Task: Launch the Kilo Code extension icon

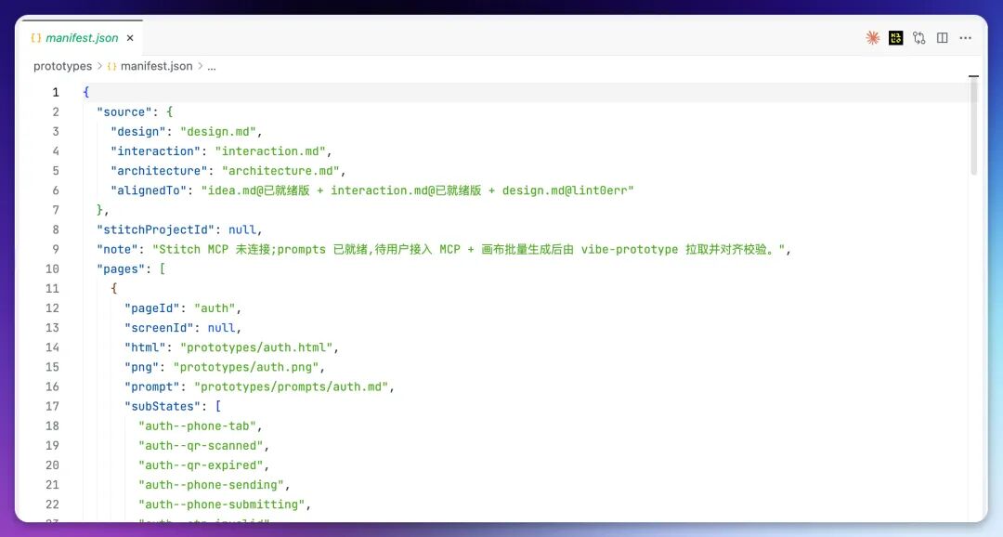Action: click(895, 38)
